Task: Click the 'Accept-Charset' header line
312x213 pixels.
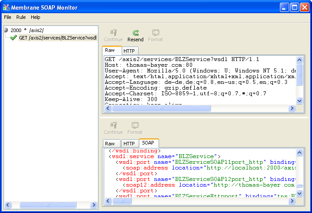Action: point(185,94)
